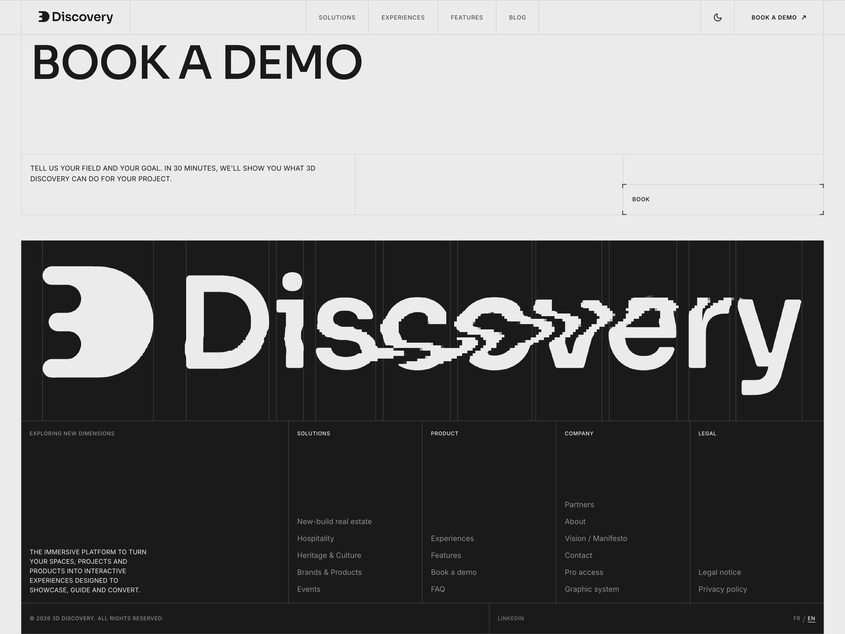Click the "LEGAL" footer column heading

[x=707, y=433]
